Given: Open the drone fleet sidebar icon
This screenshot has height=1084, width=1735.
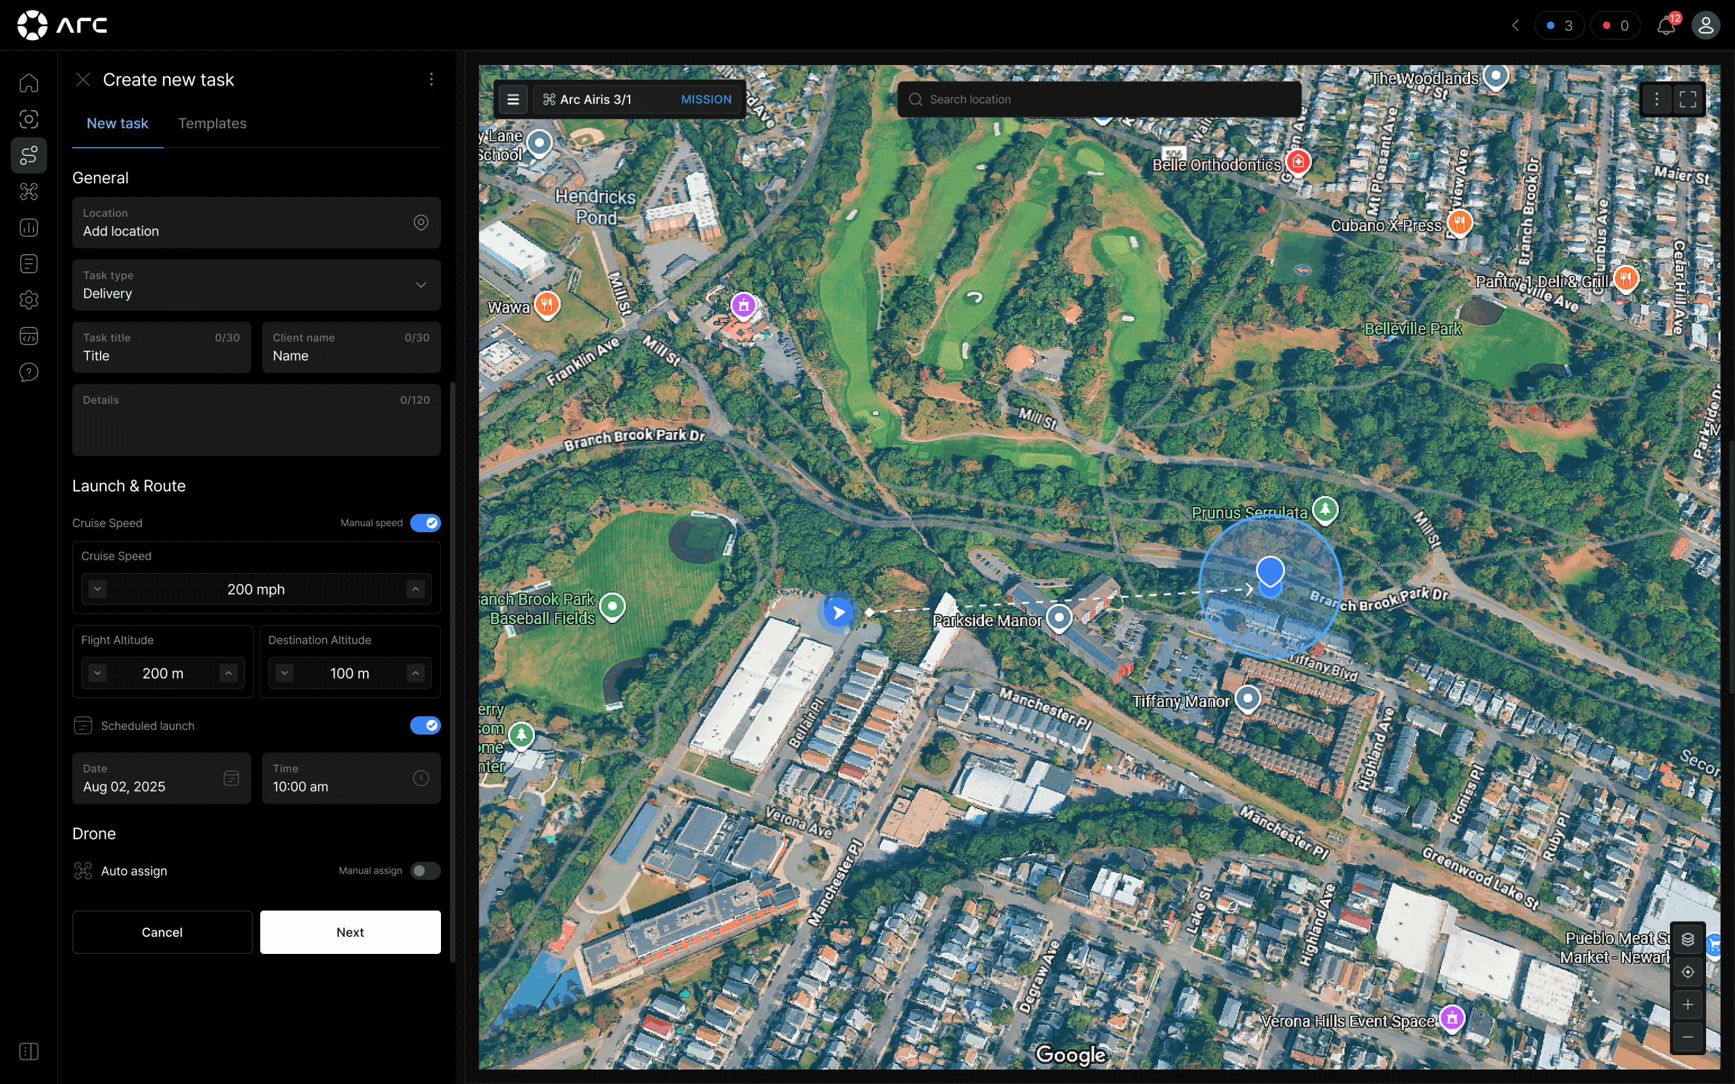Looking at the screenshot, I should 29,191.
